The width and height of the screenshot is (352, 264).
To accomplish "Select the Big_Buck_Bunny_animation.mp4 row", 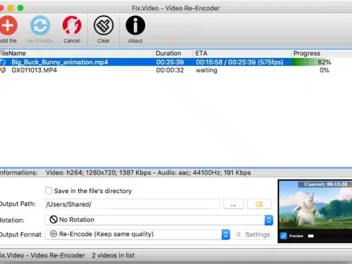I will click(x=176, y=62).
